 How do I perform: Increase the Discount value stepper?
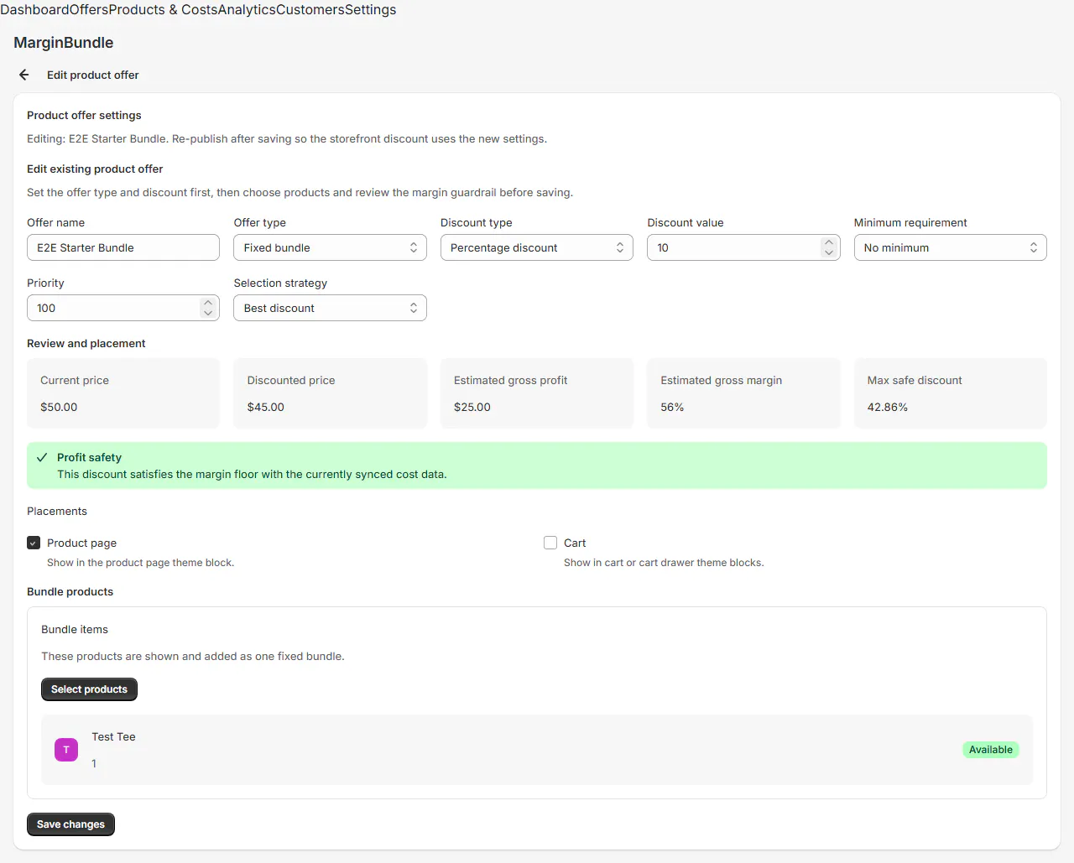coord(829,242)
